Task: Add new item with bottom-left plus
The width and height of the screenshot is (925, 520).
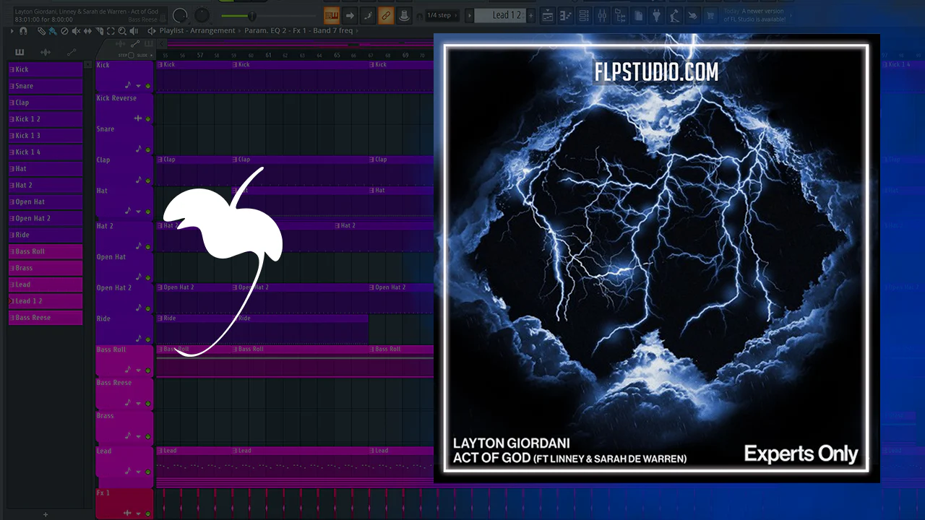Action: 46,514
